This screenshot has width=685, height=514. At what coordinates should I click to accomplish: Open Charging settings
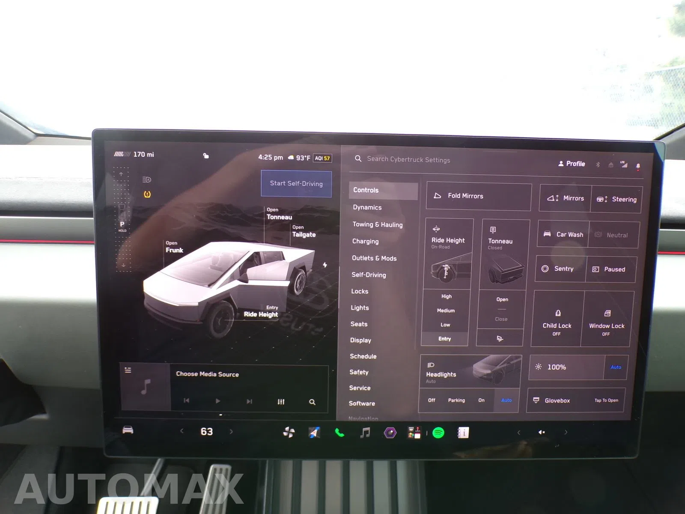(x=365, y=241)
